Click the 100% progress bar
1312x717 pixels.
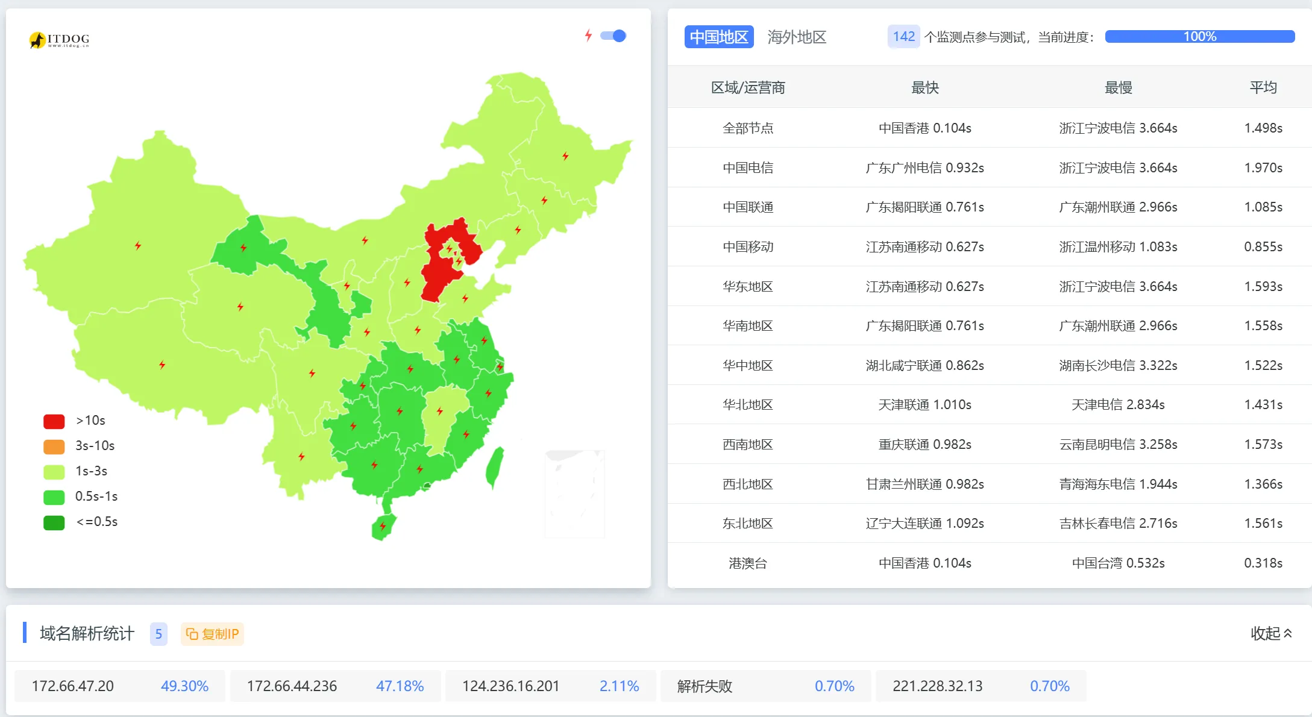[1199, 37]
